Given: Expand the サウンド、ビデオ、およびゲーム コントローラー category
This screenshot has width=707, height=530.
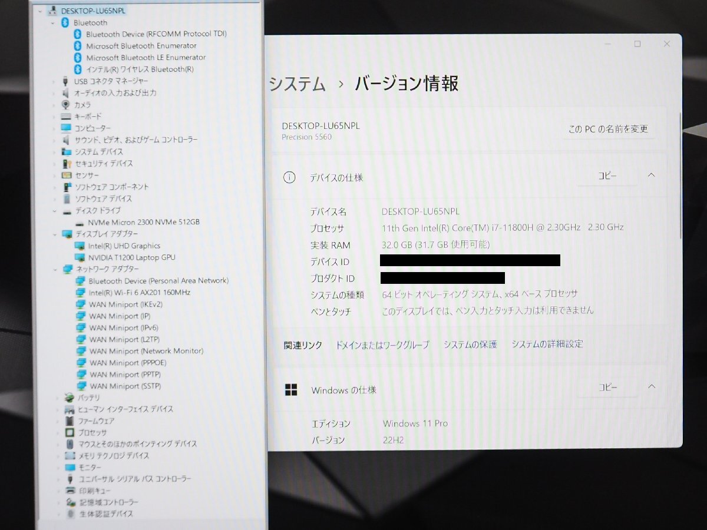Looking at the screenshot, I should point(54,140).
